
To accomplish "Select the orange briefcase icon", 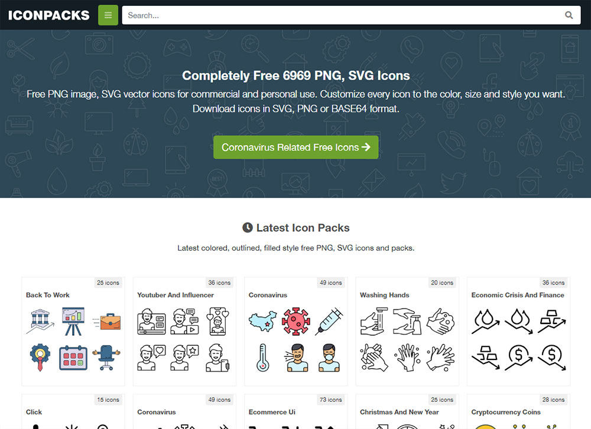I will pos(107,322).
